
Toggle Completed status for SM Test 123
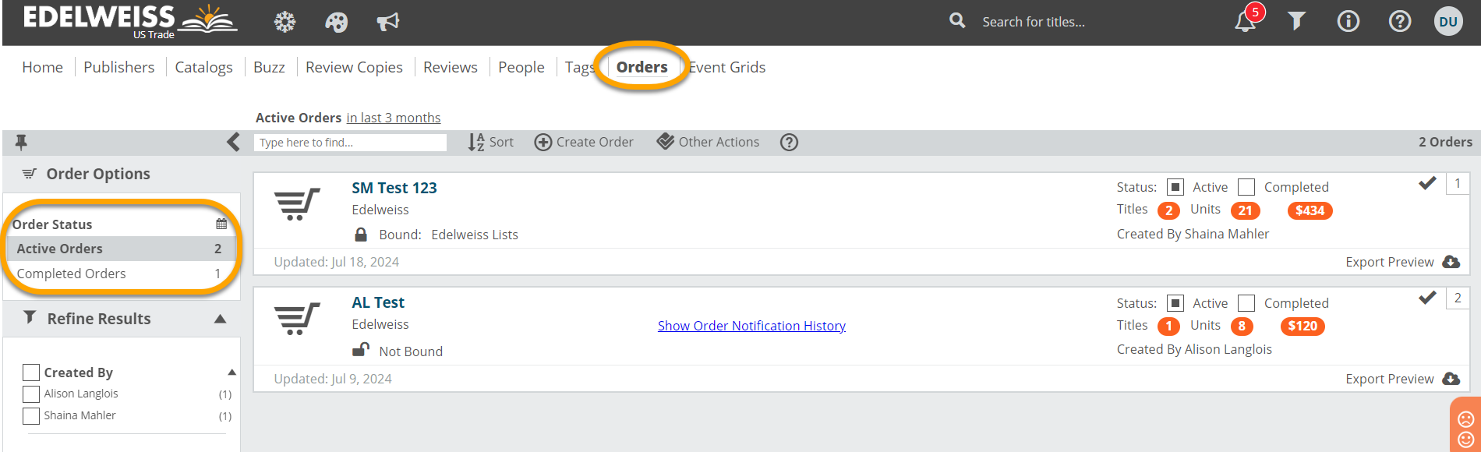[x=1246, y=187]
